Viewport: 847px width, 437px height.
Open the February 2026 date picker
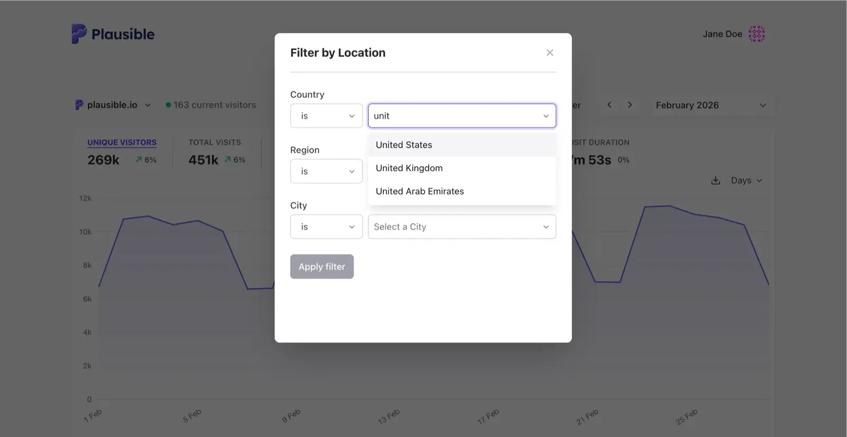709,105
